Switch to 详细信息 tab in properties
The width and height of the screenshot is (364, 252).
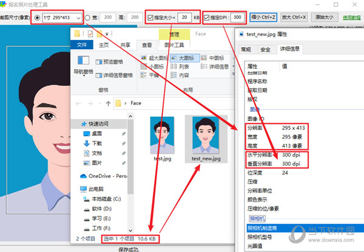pyautogui.click(x=290, y=49)
